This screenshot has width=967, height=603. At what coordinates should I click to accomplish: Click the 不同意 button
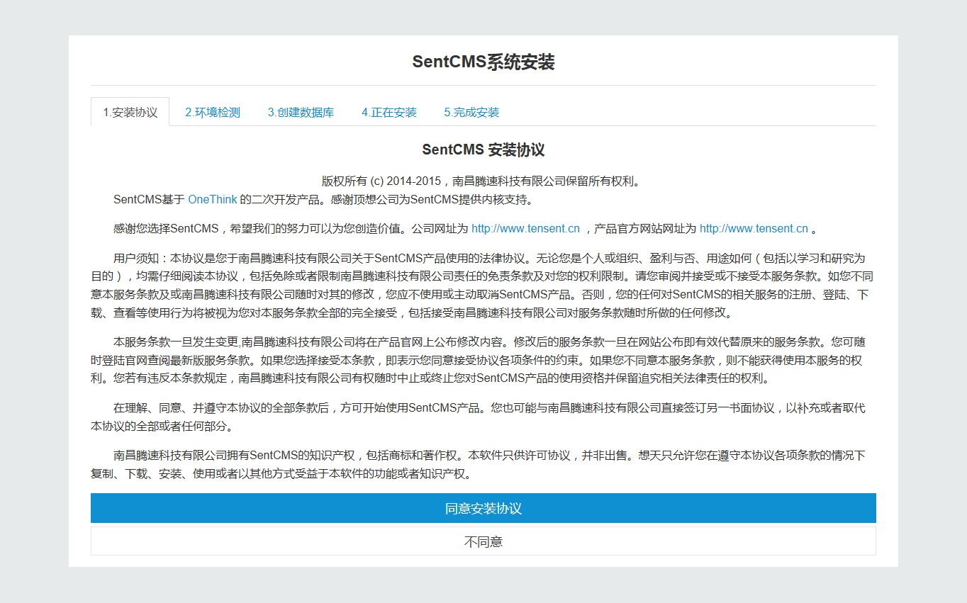[483, 541]
